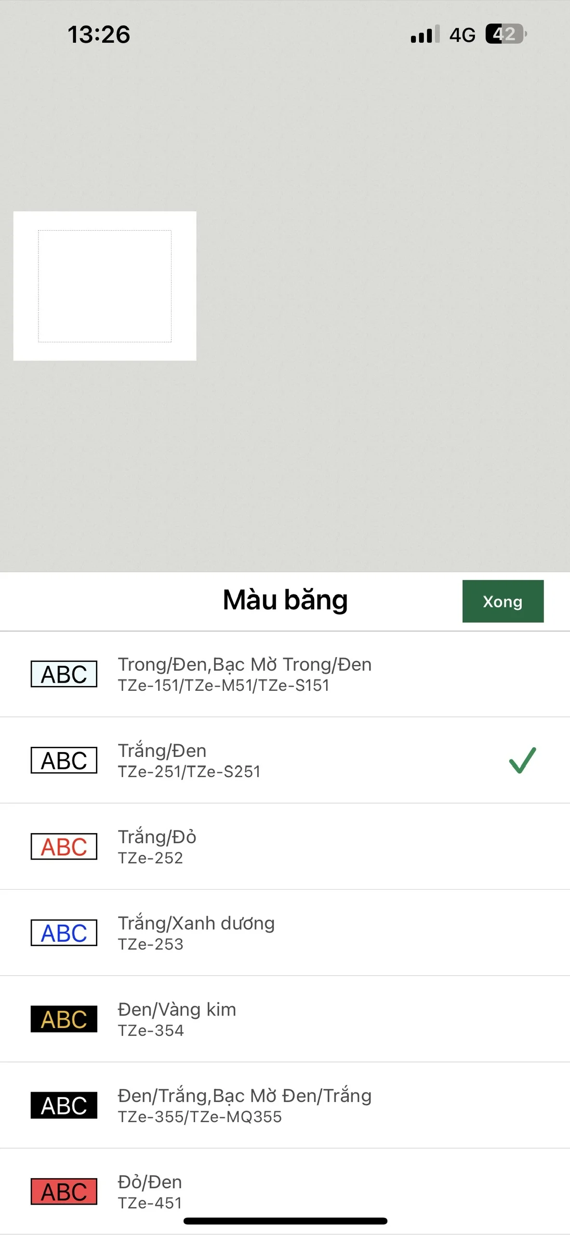This screenshot has width=570, height=1235.
Task: Select the Đỏ/Đen tape label
Action: 150,1192
